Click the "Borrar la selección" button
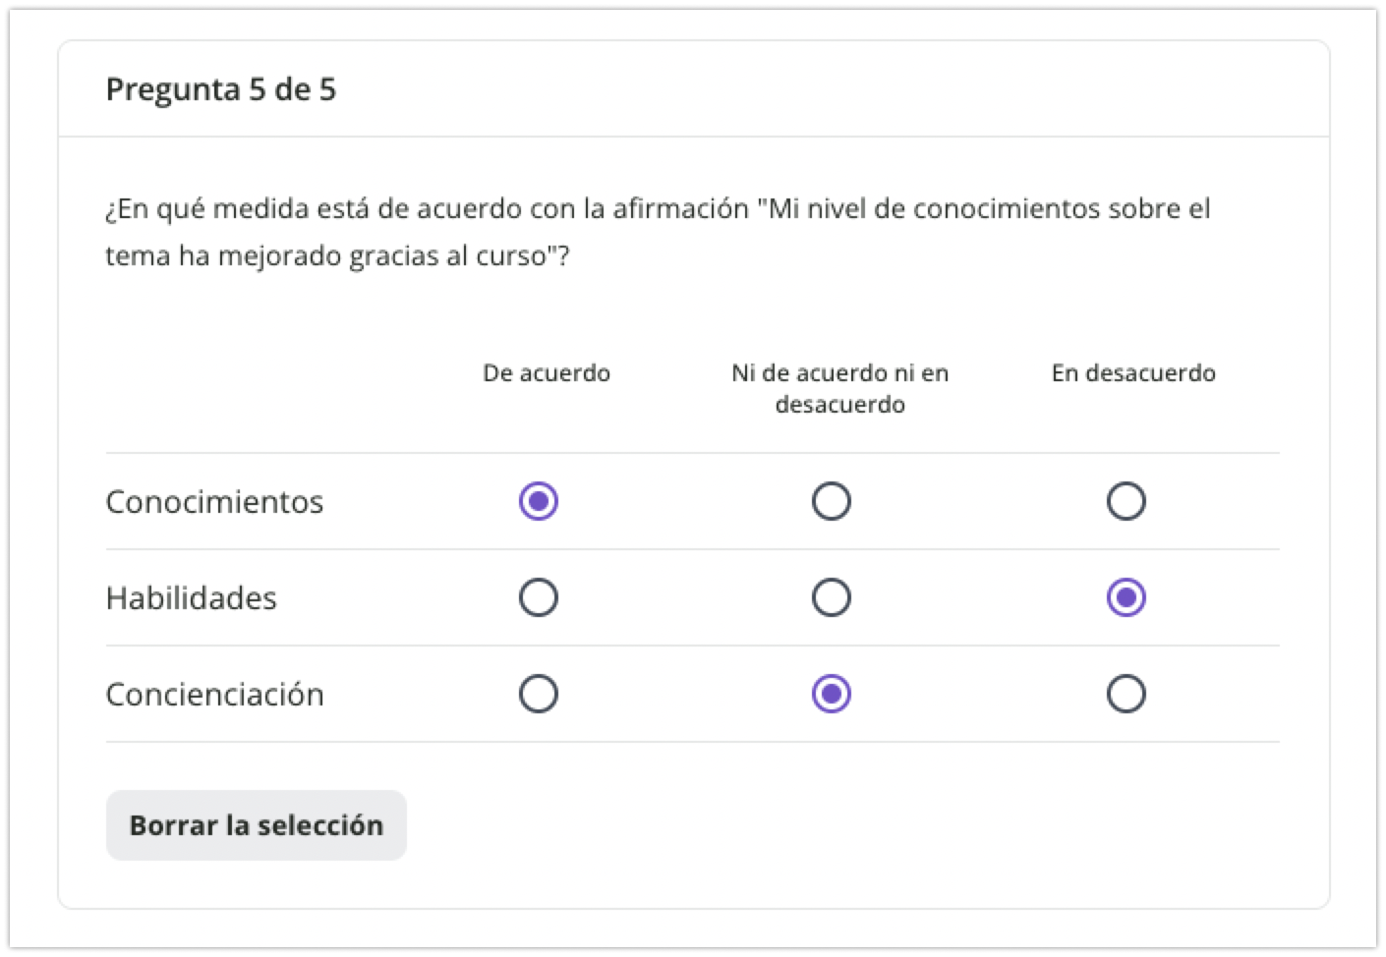This screenshot has height=957, width=1386. coord(256,824)
